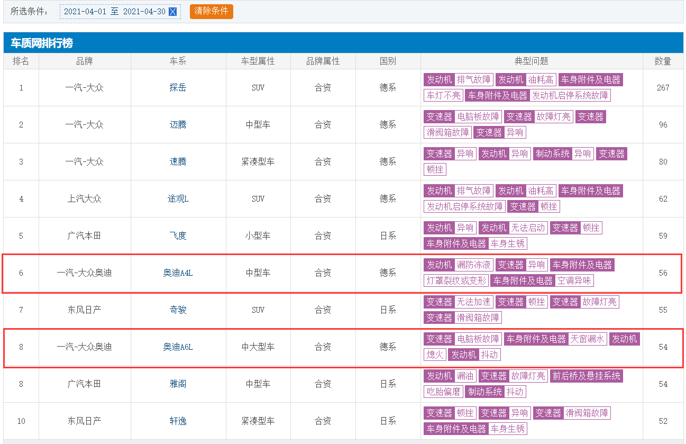
Task: Open the 轩逸 car series link
Action: [178, 421]
